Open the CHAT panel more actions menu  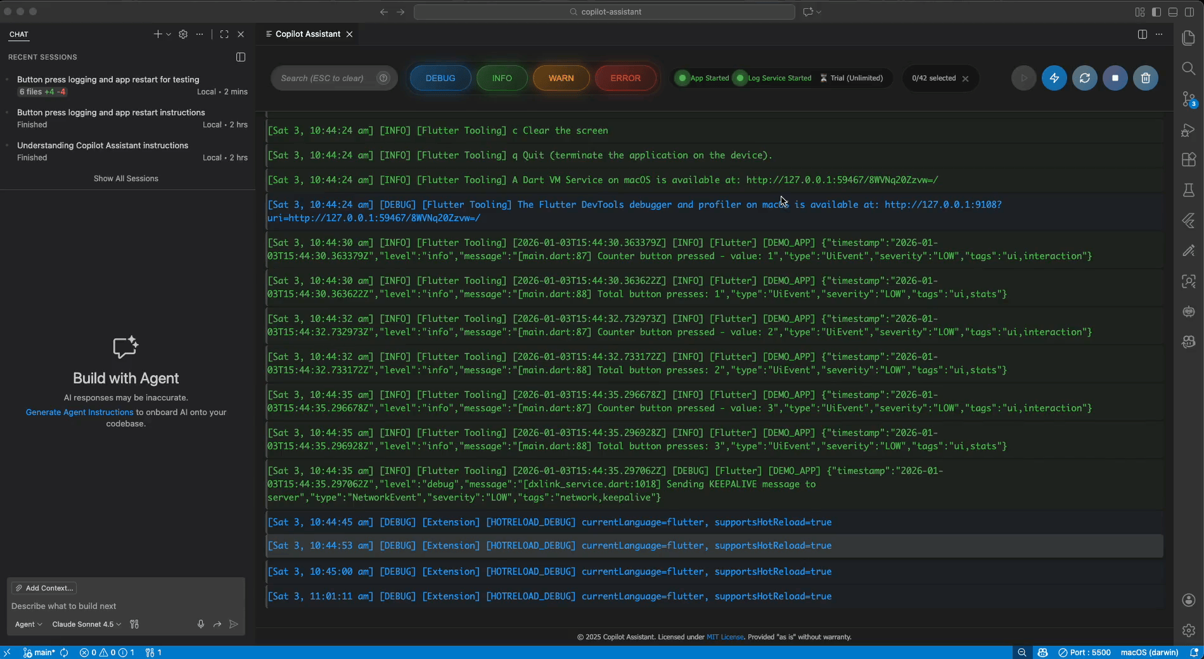199,35
